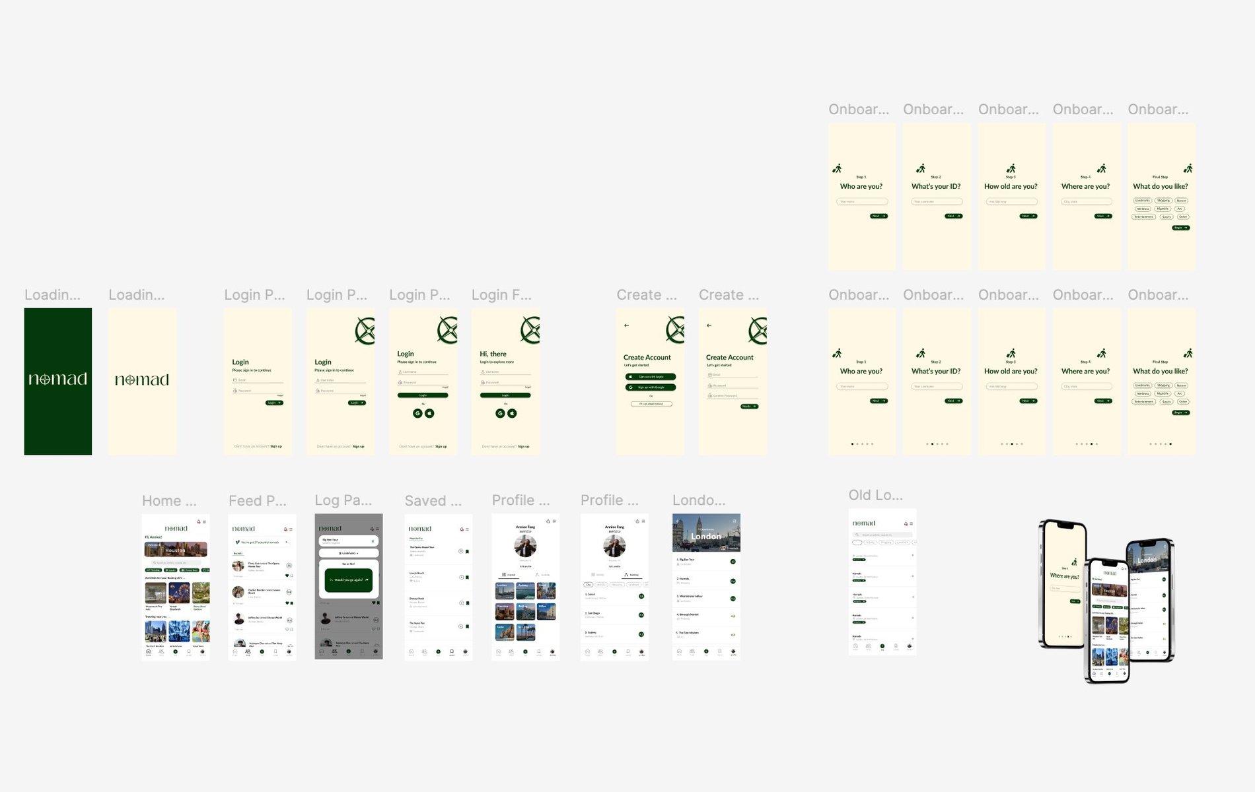Open the Landmarks dropdown in the Log Page frame
Screen dimensions: 1255x792
tap(349, 553)
